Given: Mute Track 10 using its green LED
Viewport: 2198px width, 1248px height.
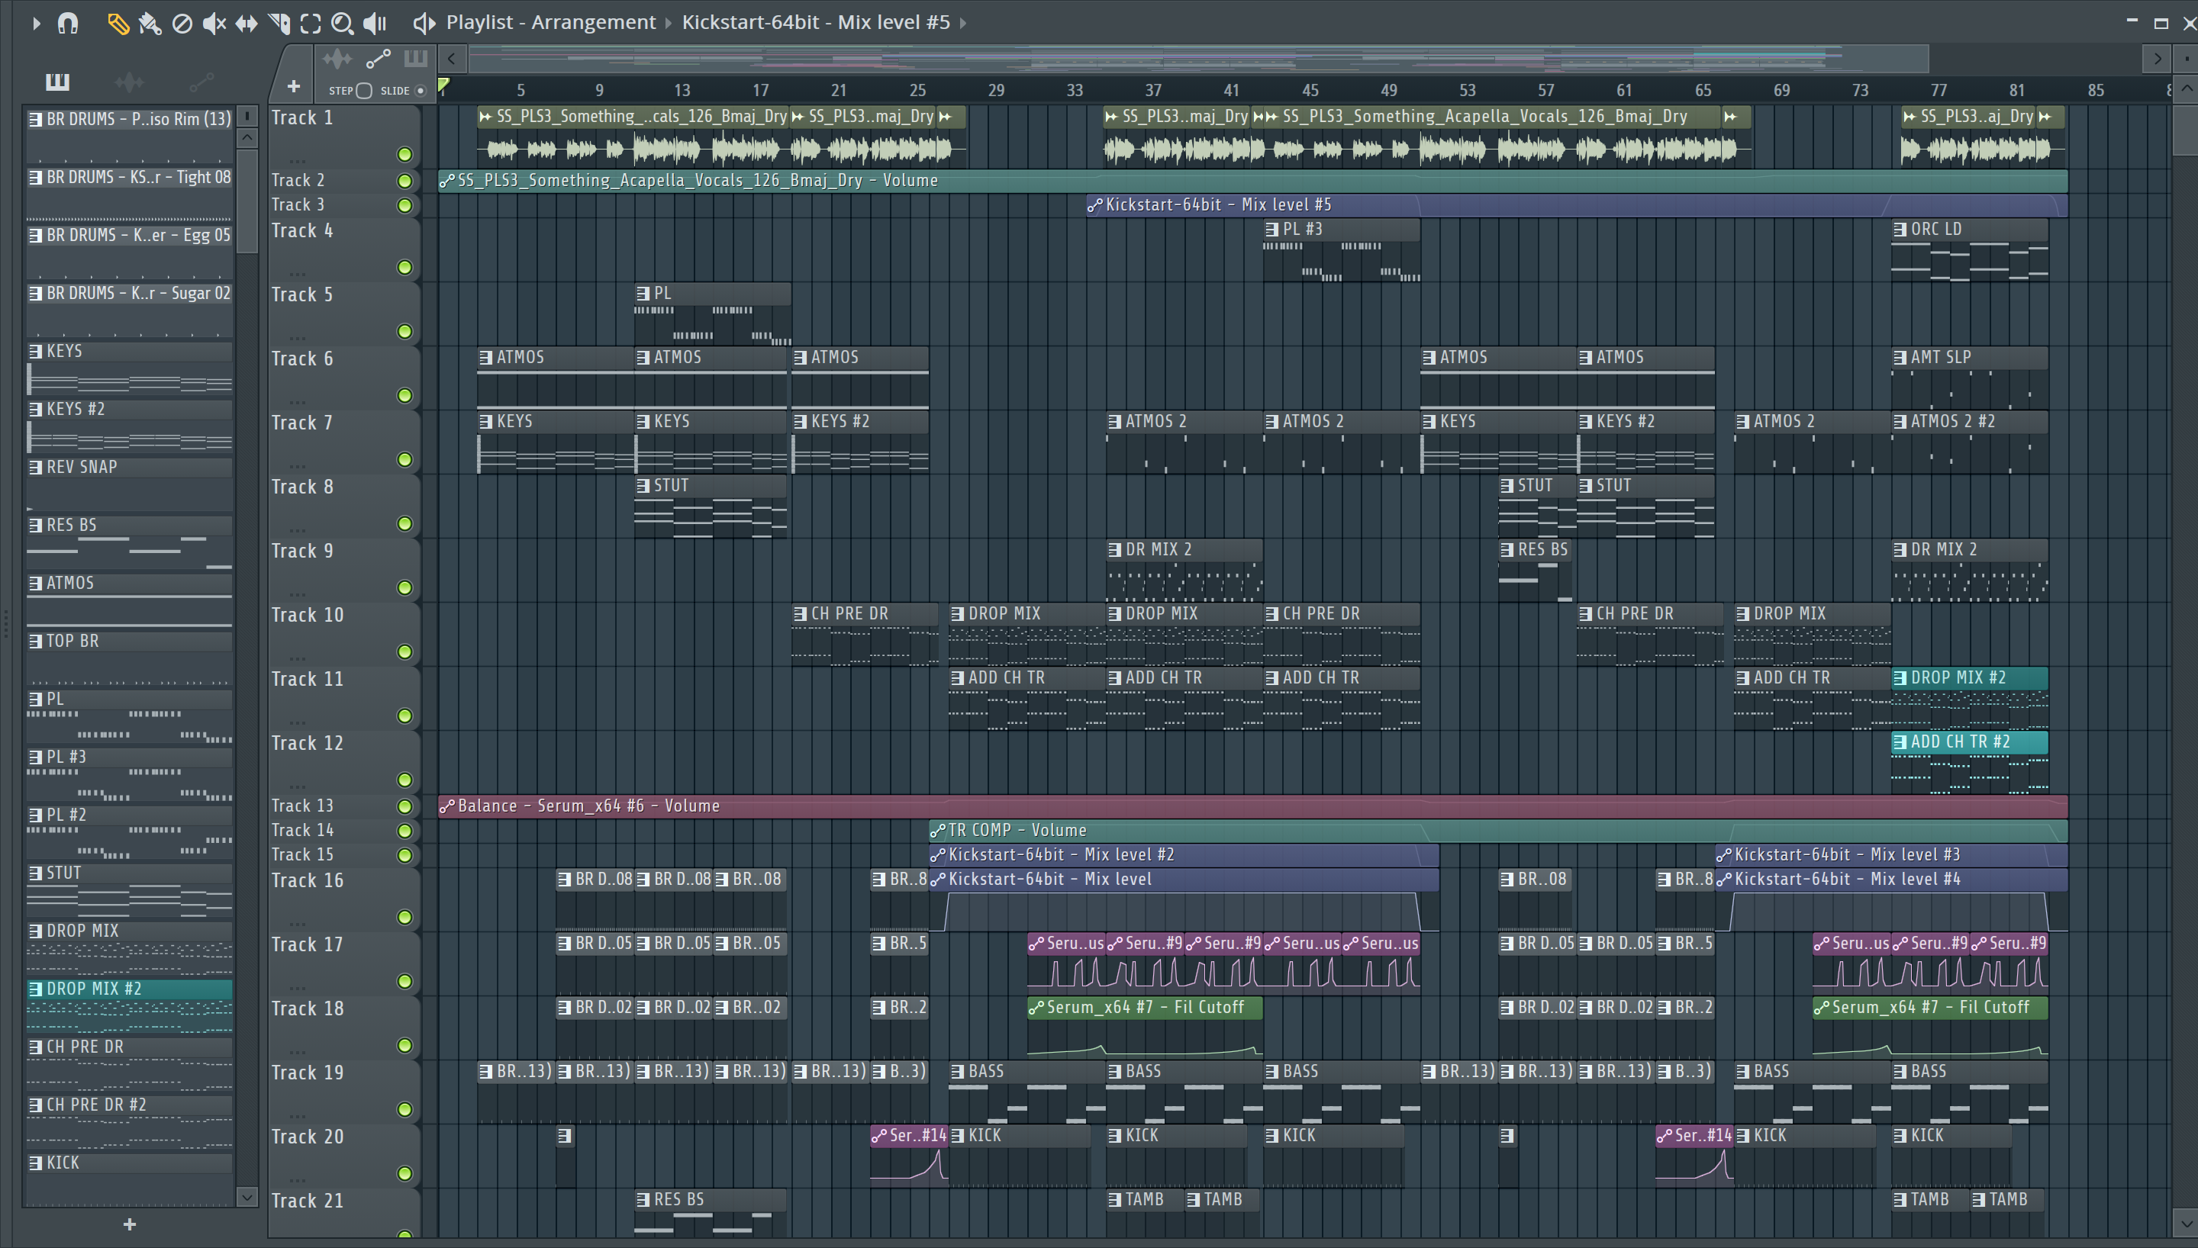Looking at the screenshot, I should pyautogui.click(x=404, y=651).
